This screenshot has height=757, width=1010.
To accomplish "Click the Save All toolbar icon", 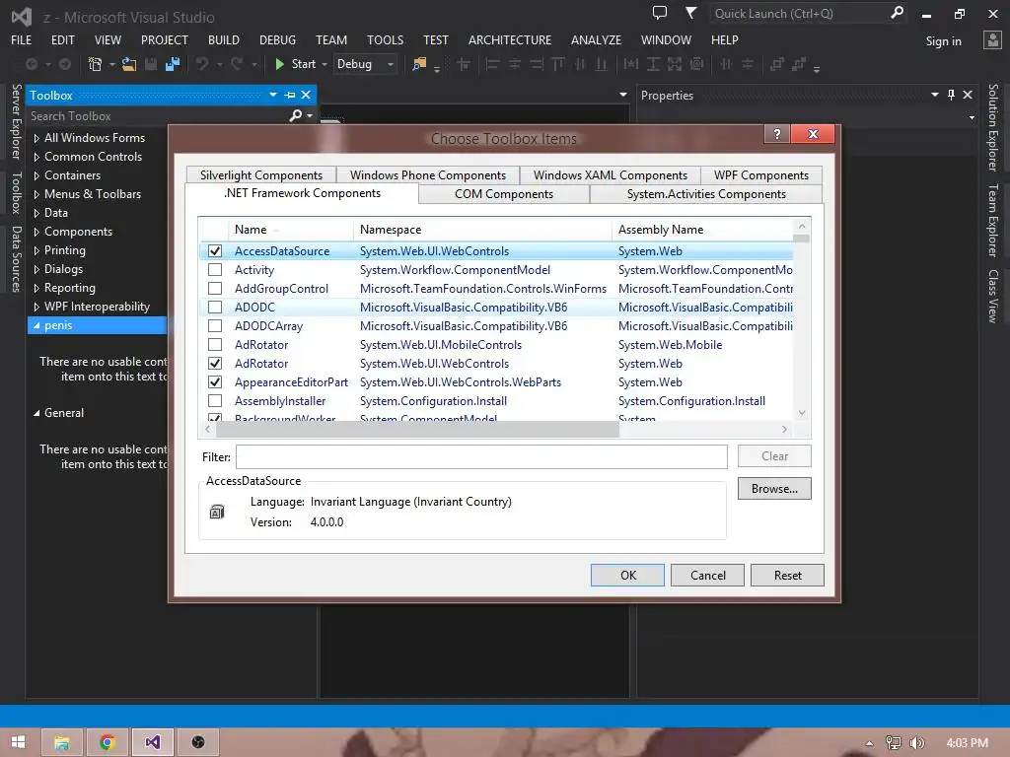I will [x=172, y=64].
